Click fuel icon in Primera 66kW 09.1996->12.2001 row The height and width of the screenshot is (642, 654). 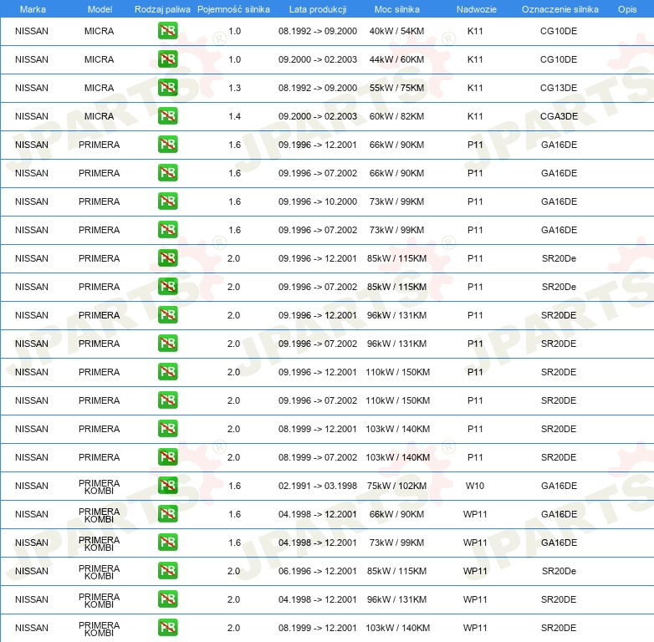pos(167,145)
